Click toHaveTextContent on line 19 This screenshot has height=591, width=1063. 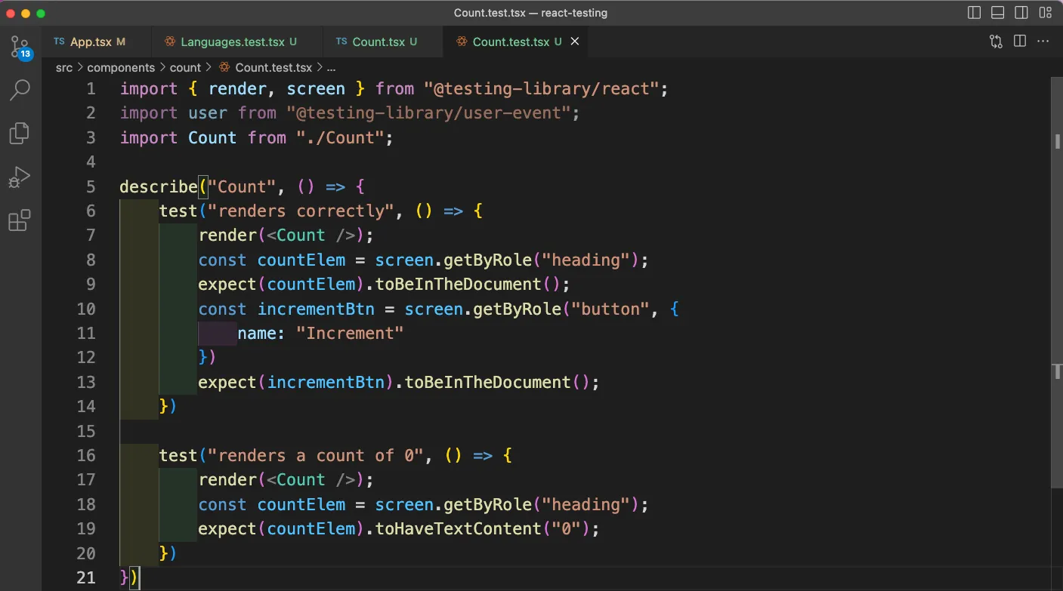click(x=459, y=528)
